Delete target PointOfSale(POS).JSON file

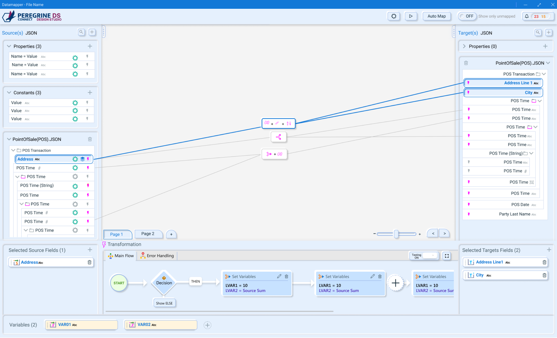pyautogui.click(x=466, y=63)
